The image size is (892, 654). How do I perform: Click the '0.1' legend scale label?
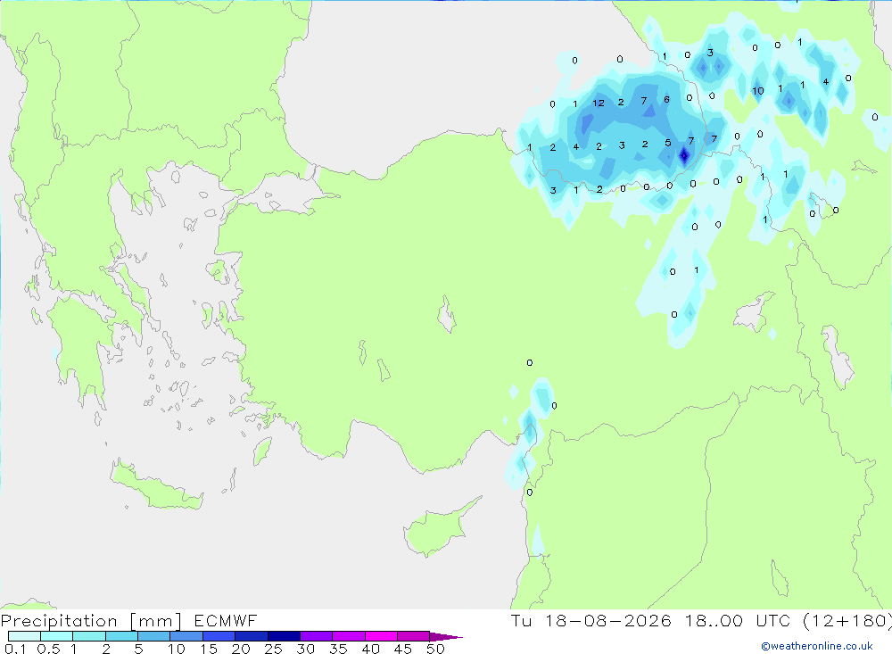(15, 649)
